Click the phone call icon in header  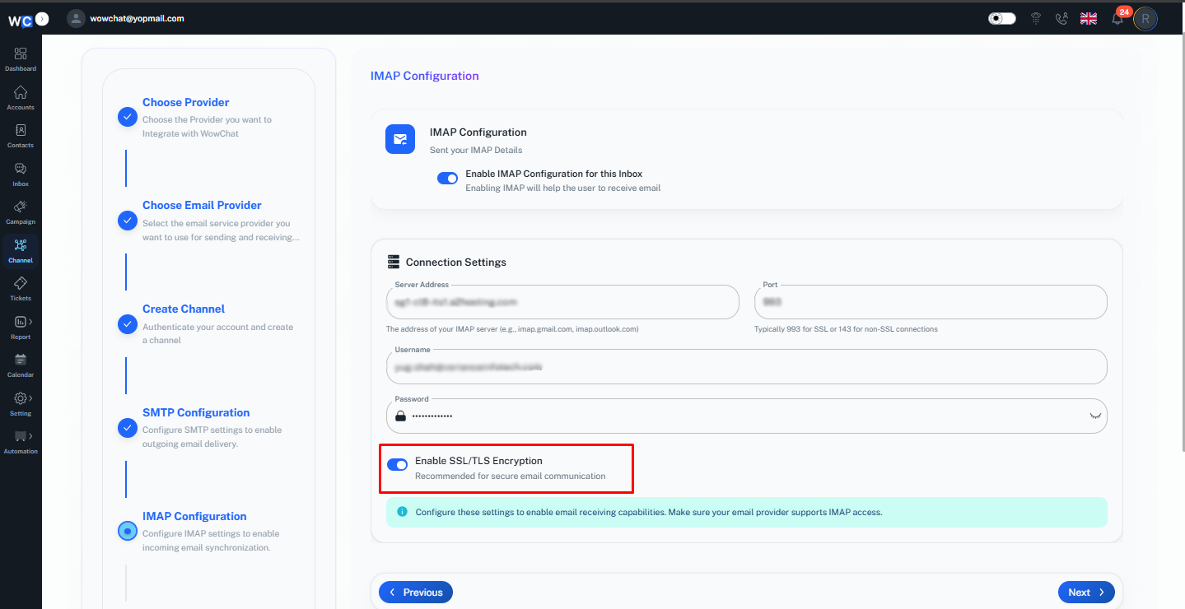[1061, 18]
